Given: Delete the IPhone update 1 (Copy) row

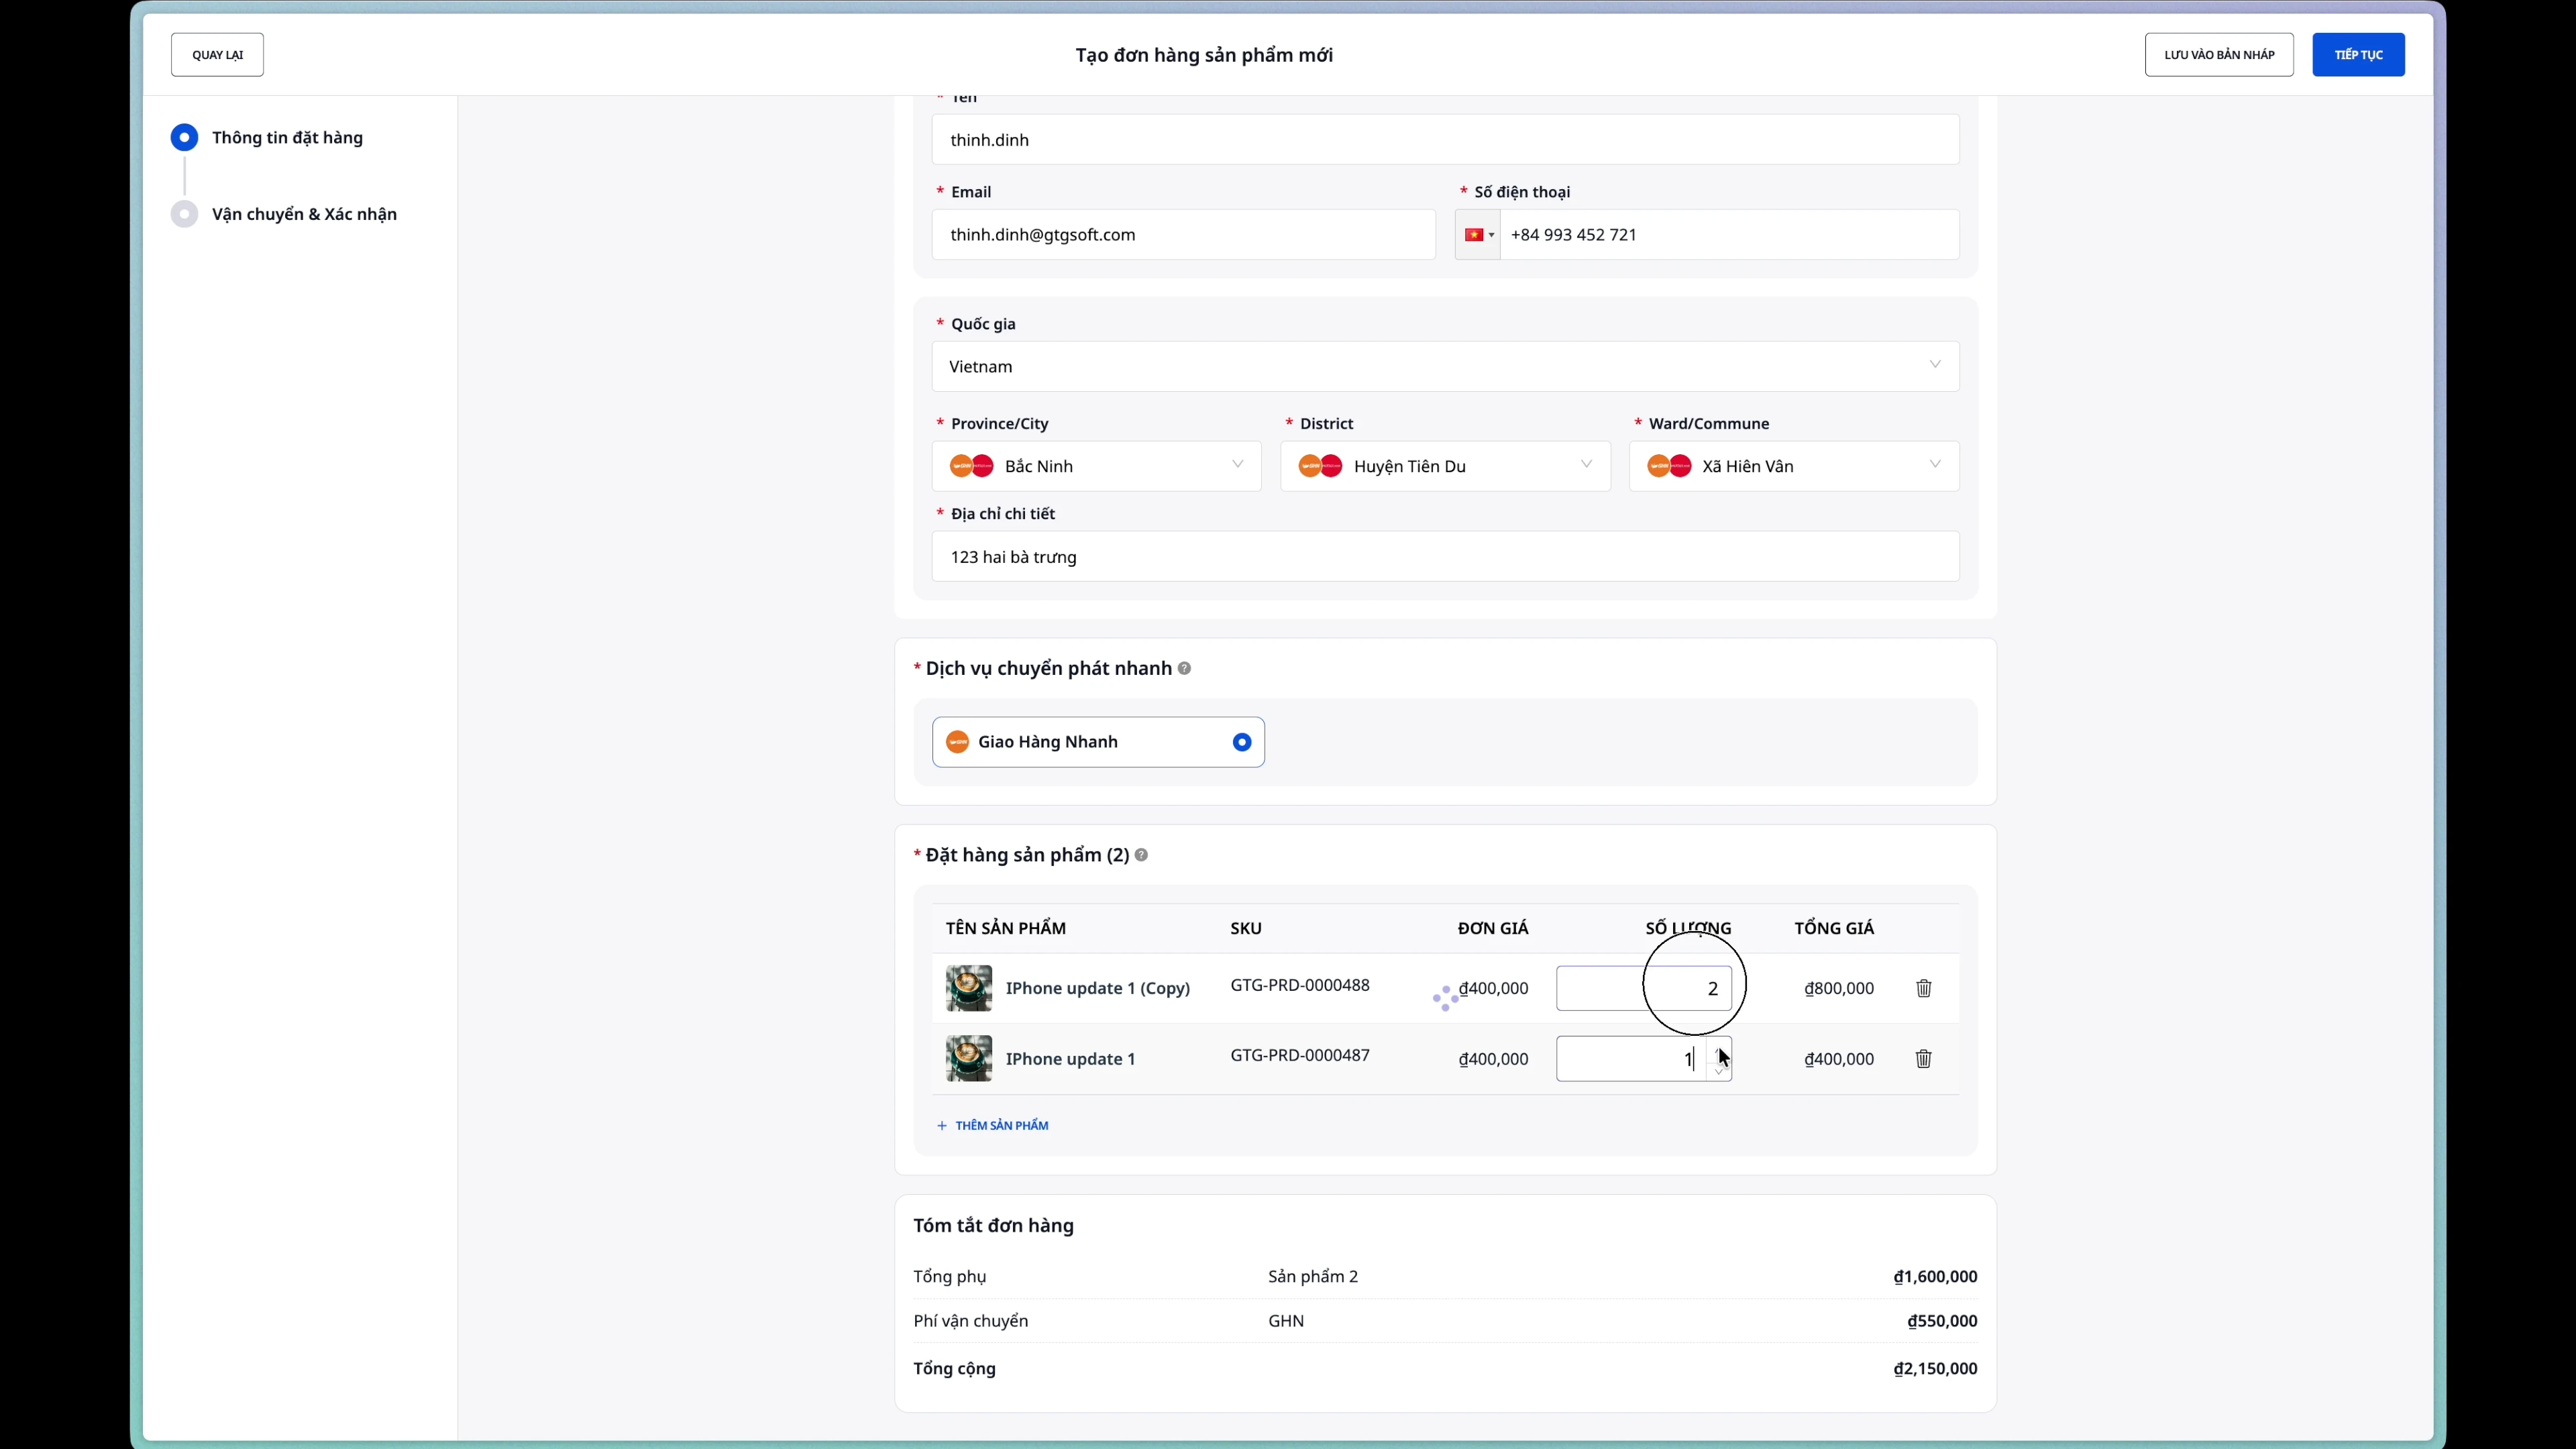Looking at the screenshot, I should (1923, 988).
